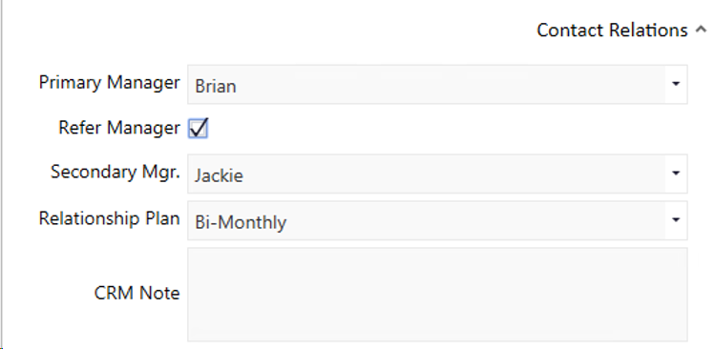
Task: Click the Secondary Mgr. label
Action: [x=115, y=172]
